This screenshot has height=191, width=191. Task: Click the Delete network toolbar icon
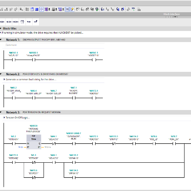(6, 9)
